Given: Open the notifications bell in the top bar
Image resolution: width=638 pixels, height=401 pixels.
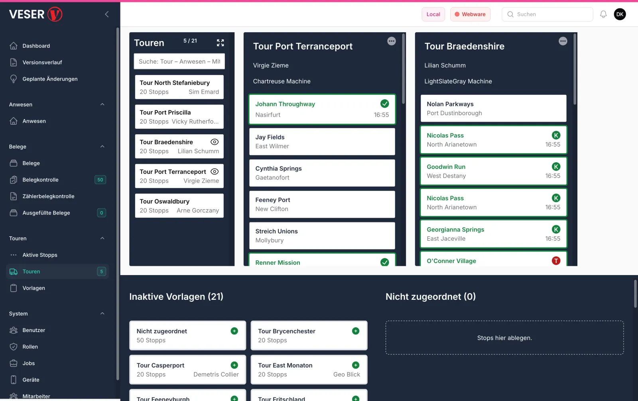Looking at the screenshot, I should click(603, 14).
